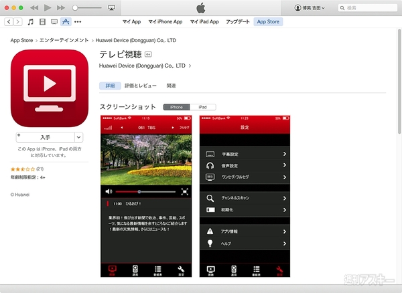Click the list icon in first screenshot
Image resolution: width=402 pixels, height=293 pixels.
point(158,270)
